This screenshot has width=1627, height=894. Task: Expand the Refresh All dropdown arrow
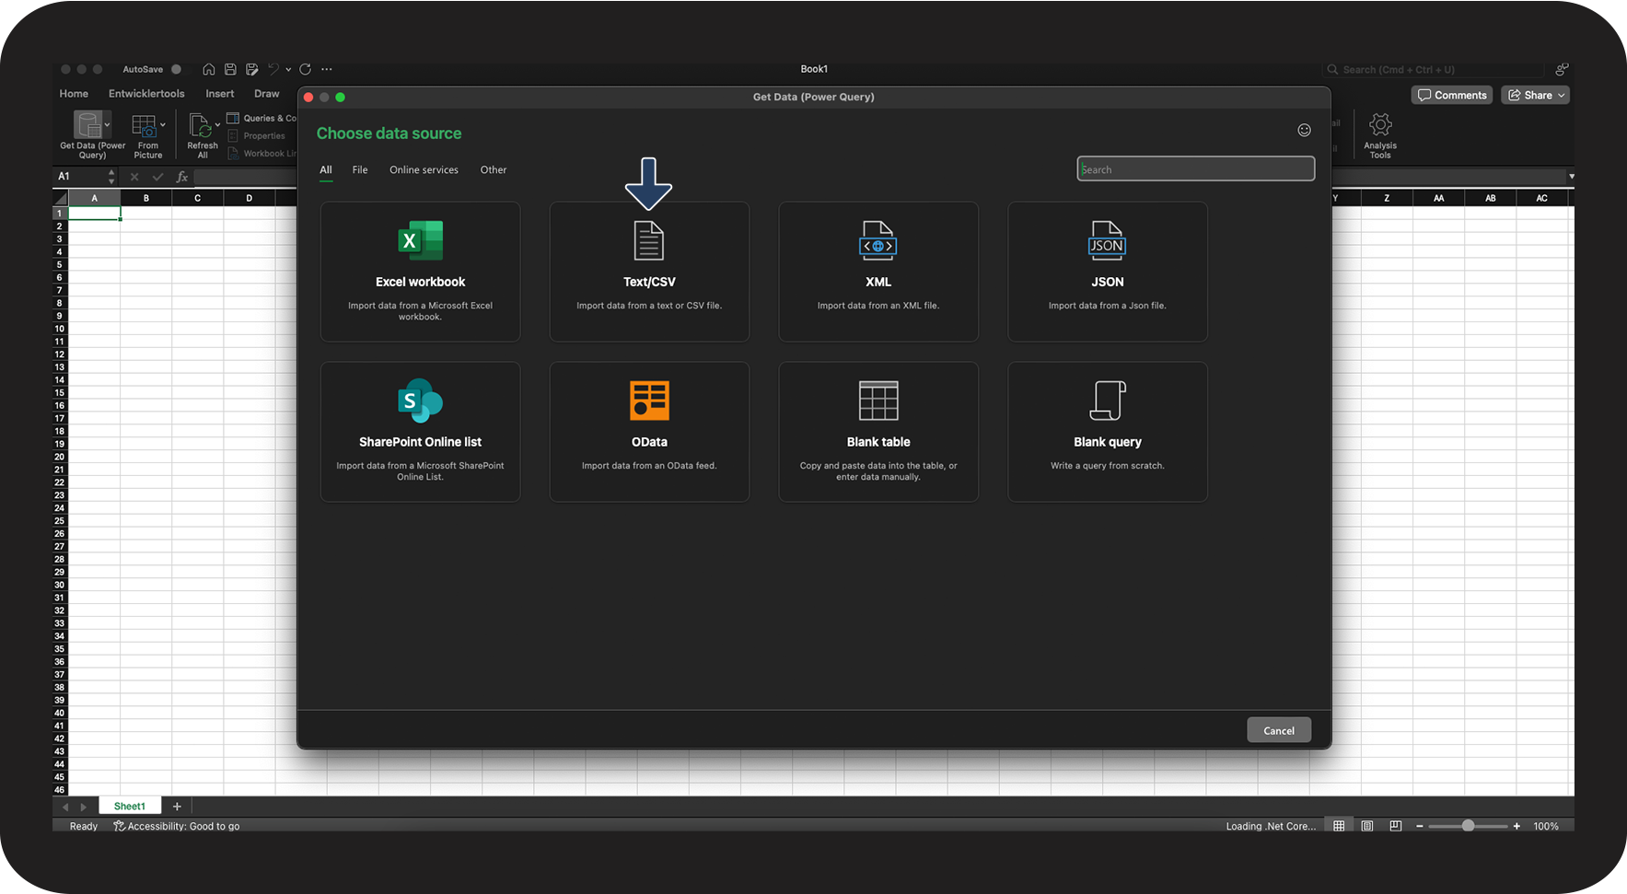[217, 124]
